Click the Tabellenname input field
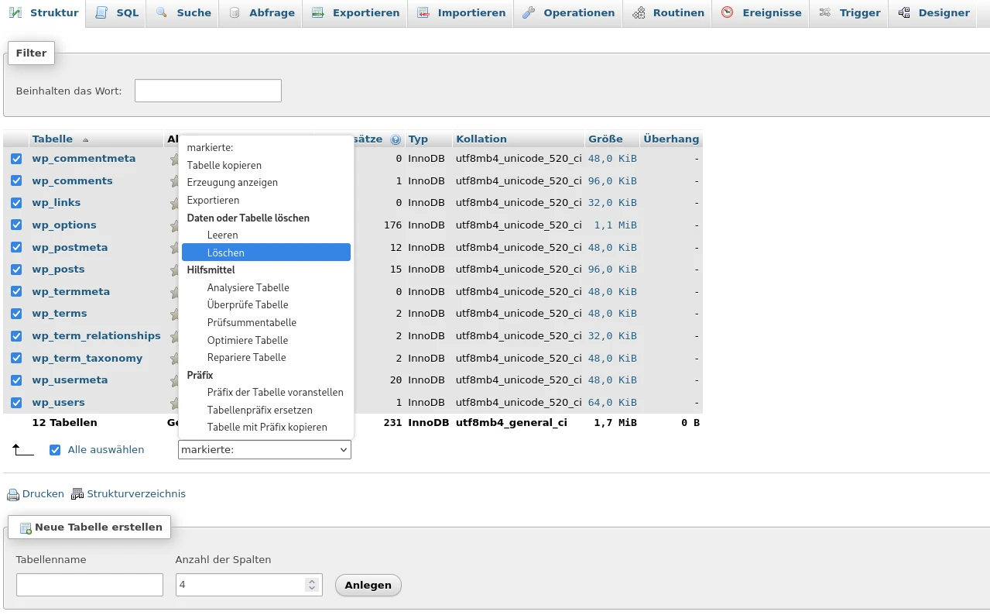Viewport: 990px width, 615px height. click(89, 585)
